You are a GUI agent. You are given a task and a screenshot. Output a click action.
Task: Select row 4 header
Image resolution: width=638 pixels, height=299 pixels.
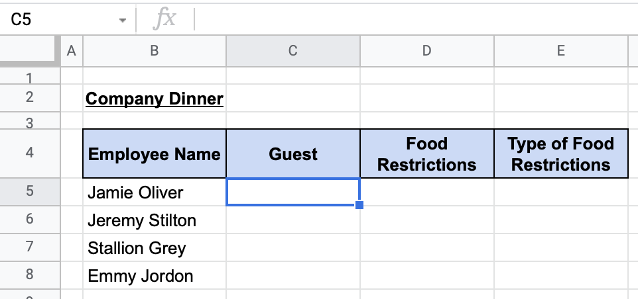coord(29,153)
